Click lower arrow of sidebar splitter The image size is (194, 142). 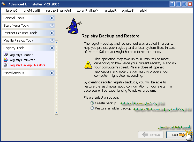pos(56,113)
